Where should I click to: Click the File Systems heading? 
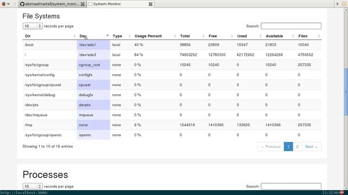click(41, 16)
